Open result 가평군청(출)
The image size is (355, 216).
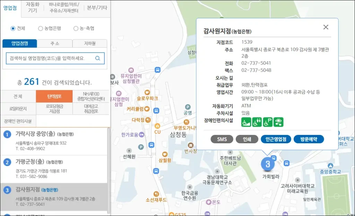54,169
